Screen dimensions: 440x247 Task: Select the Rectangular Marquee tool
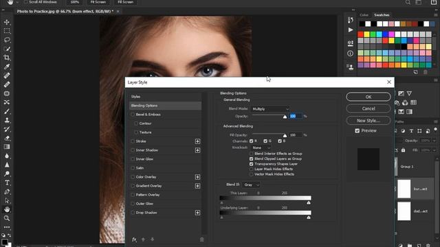point(7,31)
